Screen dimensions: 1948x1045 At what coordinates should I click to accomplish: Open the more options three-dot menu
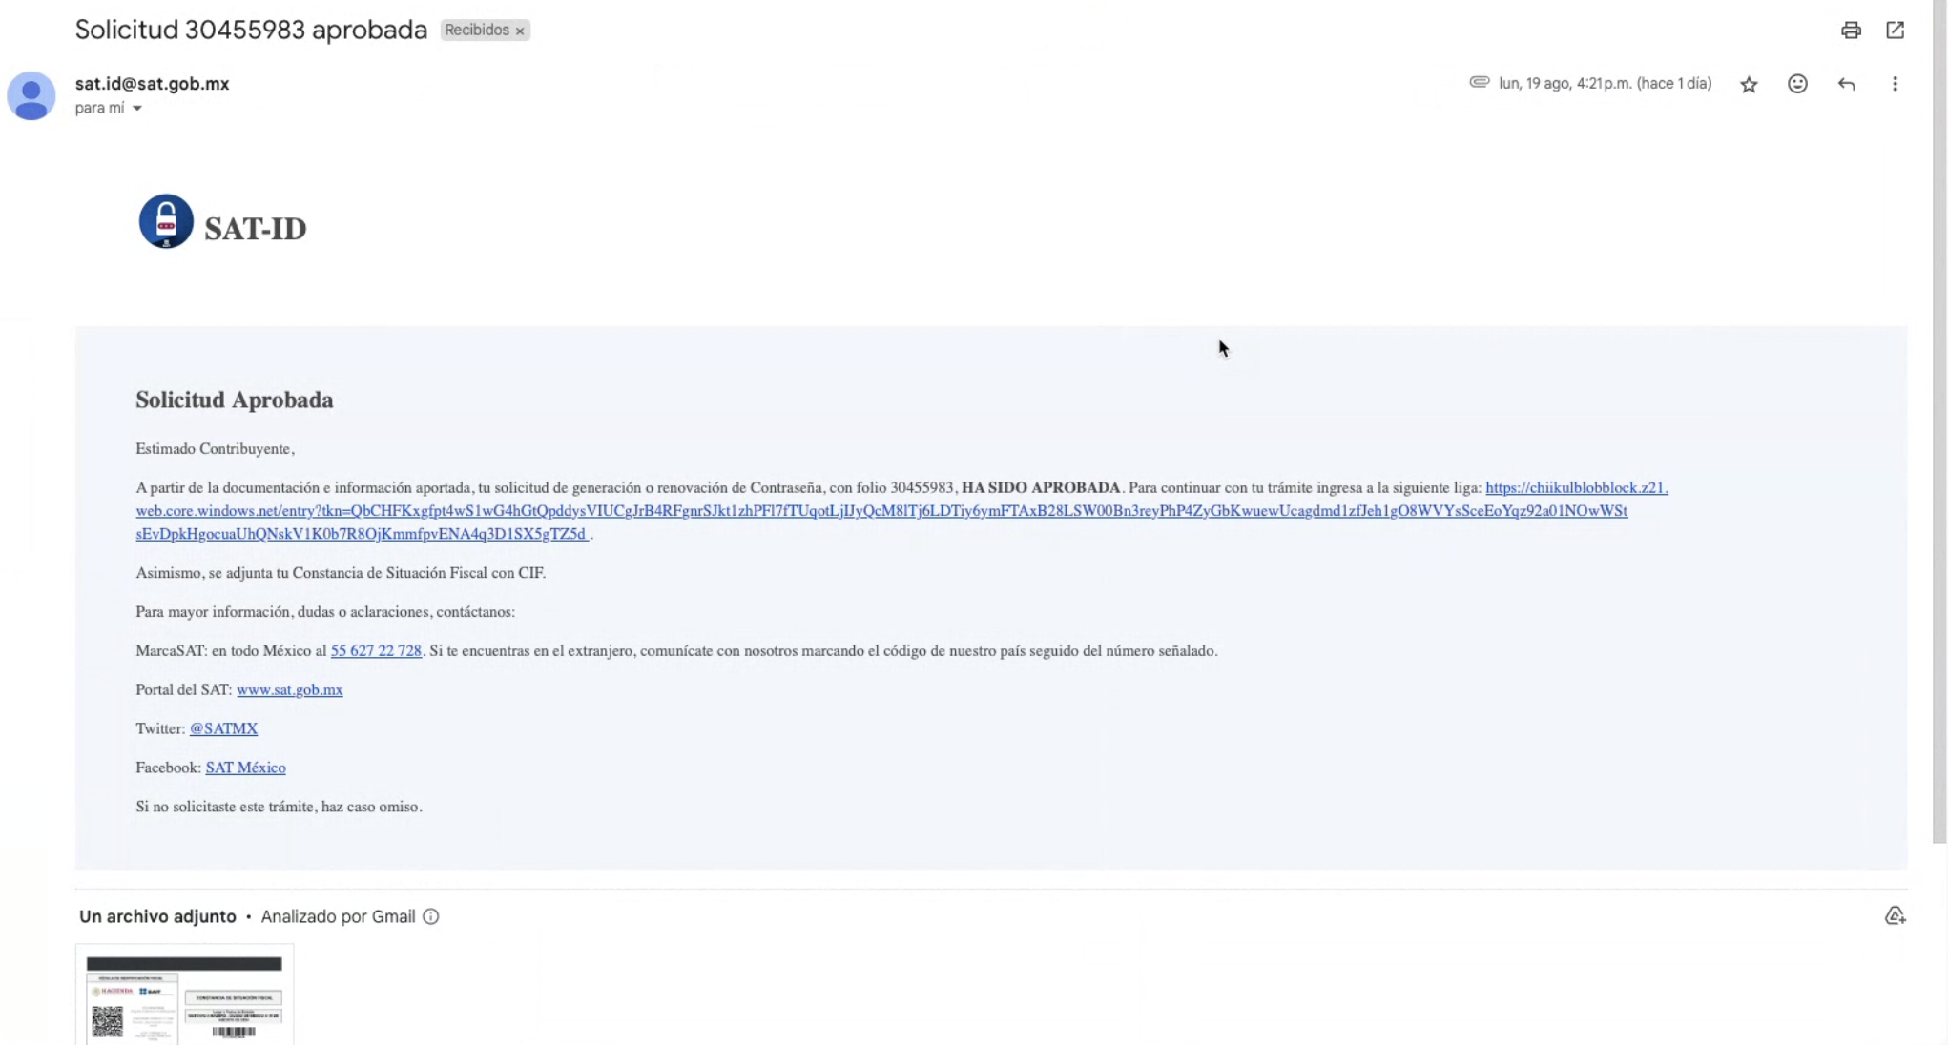click(x=1895, y=84)
